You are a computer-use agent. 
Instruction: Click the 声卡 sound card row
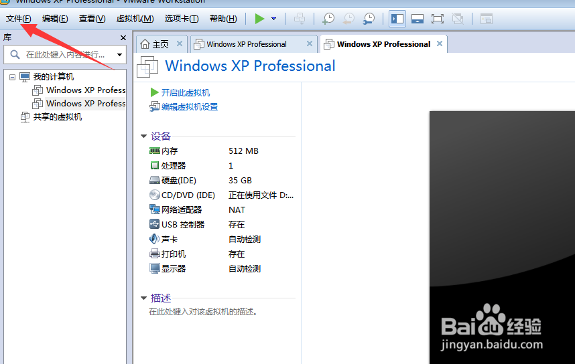point(222,239)
